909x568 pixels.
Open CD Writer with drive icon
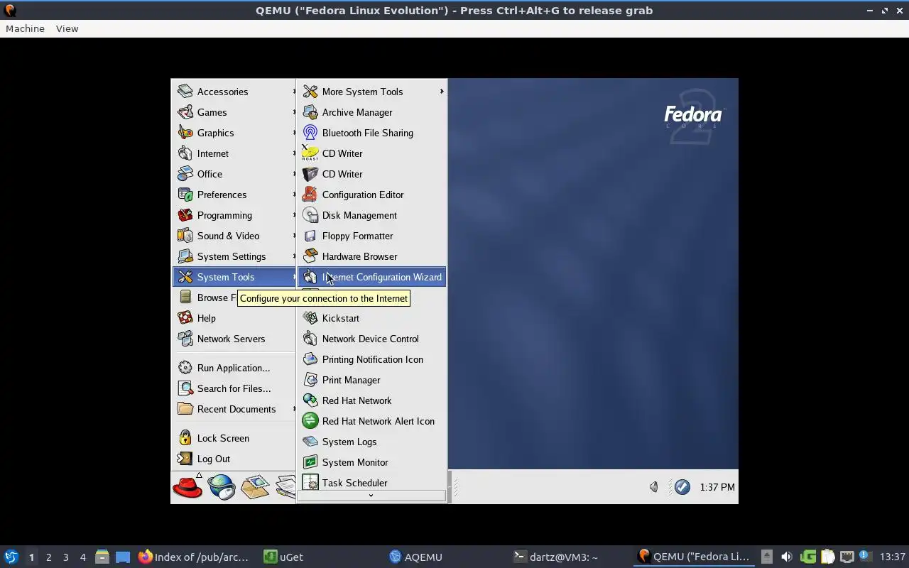(310, 174)
